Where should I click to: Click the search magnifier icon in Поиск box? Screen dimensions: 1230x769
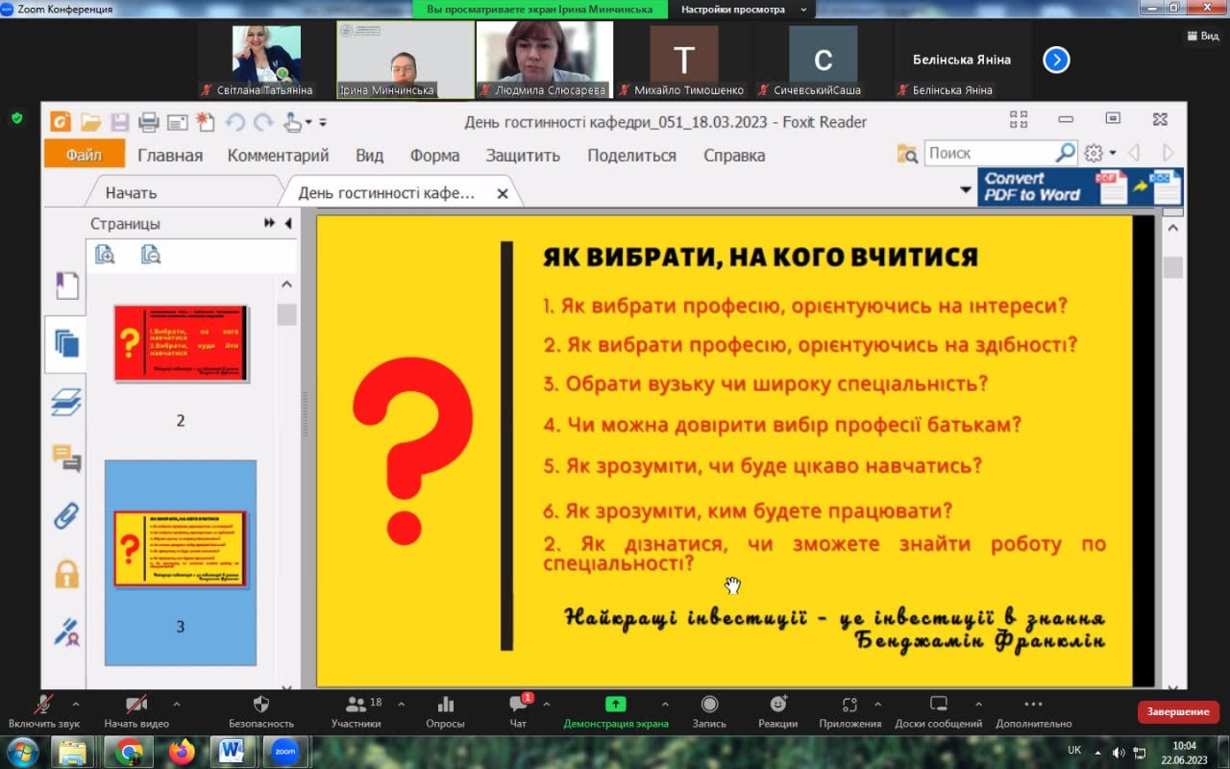tap(1065, 153)
